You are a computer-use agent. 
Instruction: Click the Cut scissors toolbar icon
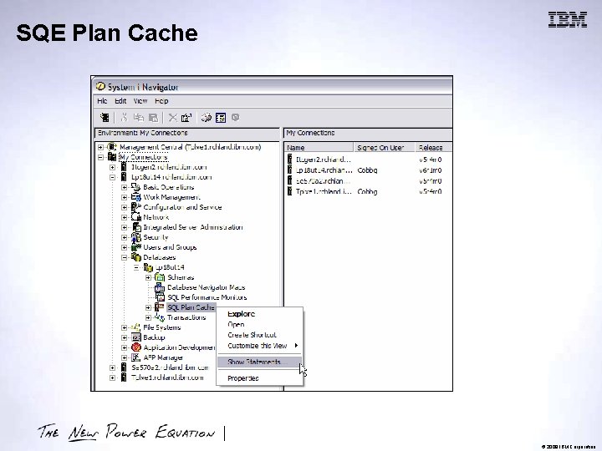(x=124, y=118)
